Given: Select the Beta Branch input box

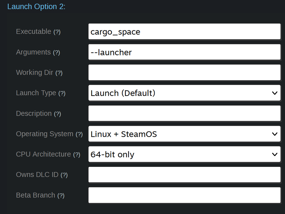Looking at the screenshot, I should coord(185,195).
